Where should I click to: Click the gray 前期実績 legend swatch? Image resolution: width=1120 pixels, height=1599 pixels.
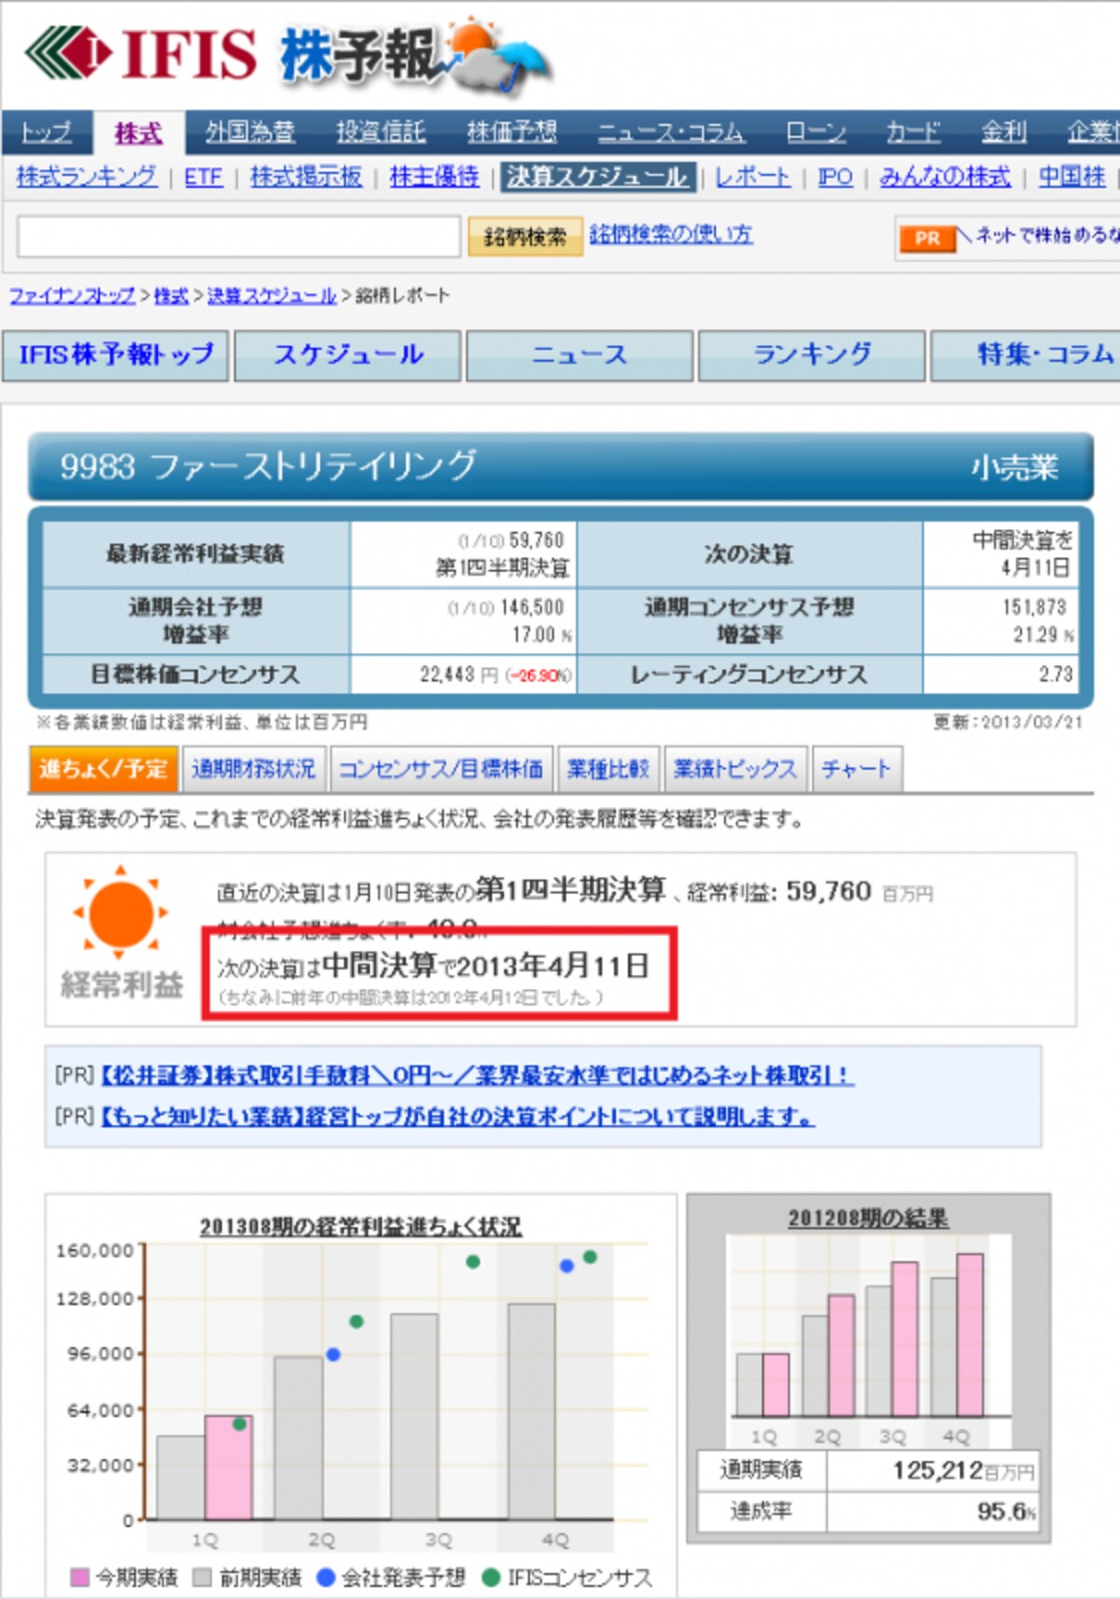tap(202, 1577)
